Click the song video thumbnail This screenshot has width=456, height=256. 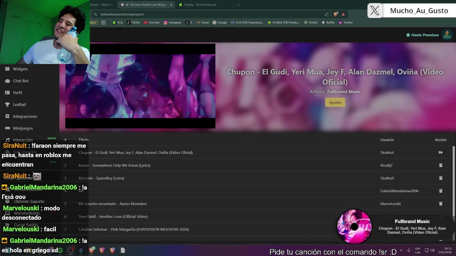(140, 86)
